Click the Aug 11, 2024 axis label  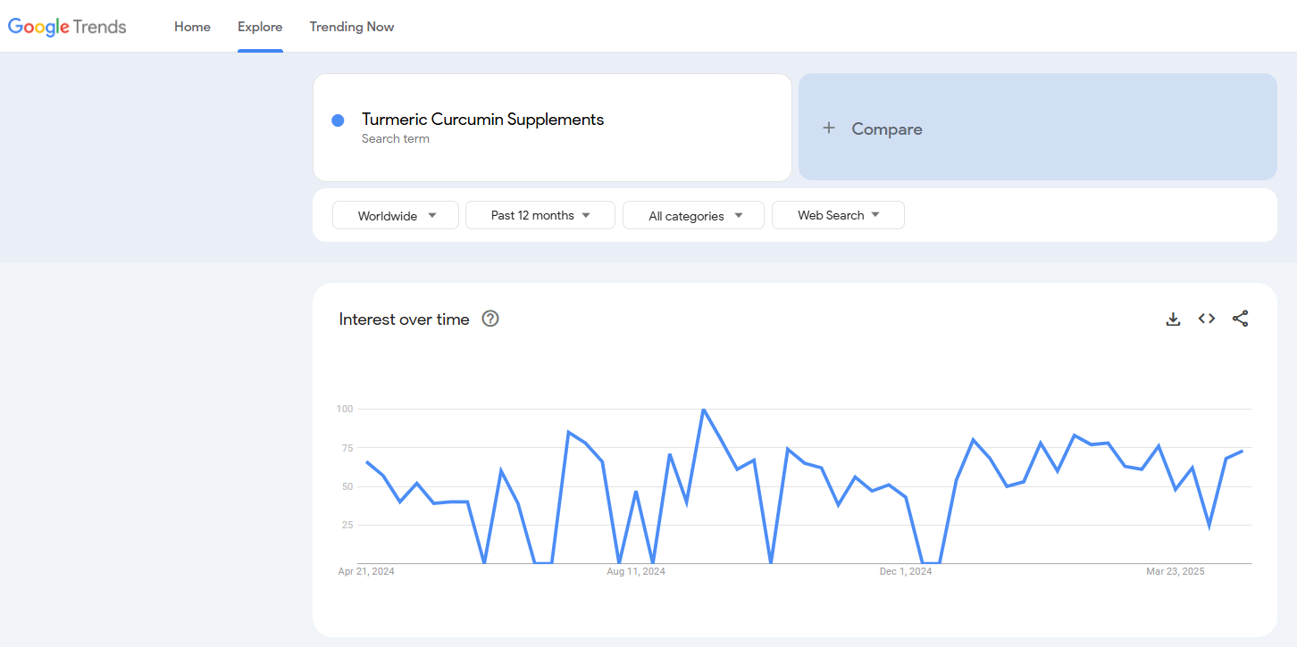click(636, 571)
